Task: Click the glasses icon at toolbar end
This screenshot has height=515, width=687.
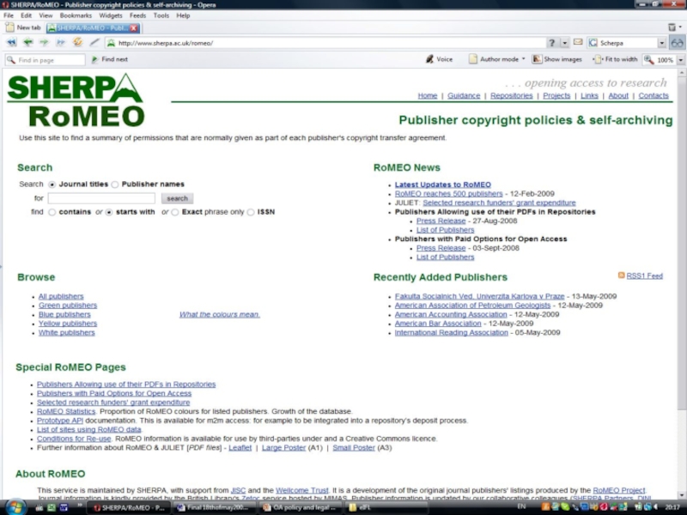Action: (x=678, y=43)
